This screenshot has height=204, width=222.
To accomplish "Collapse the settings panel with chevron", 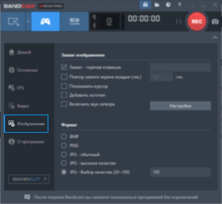I will (215, 37).
